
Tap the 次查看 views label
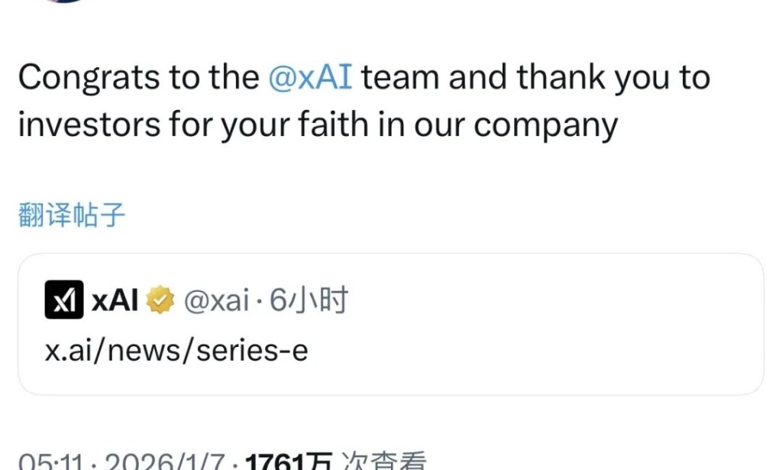click(383, 461)
